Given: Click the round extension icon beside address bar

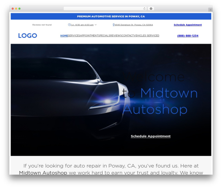Looking at the screenshot, I should (x=151, y=8).
